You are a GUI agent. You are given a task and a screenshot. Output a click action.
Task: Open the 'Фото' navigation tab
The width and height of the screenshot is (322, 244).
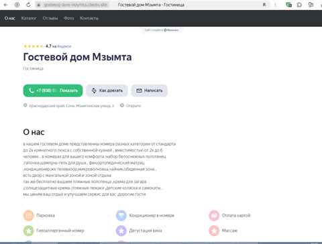click(69, 18)
